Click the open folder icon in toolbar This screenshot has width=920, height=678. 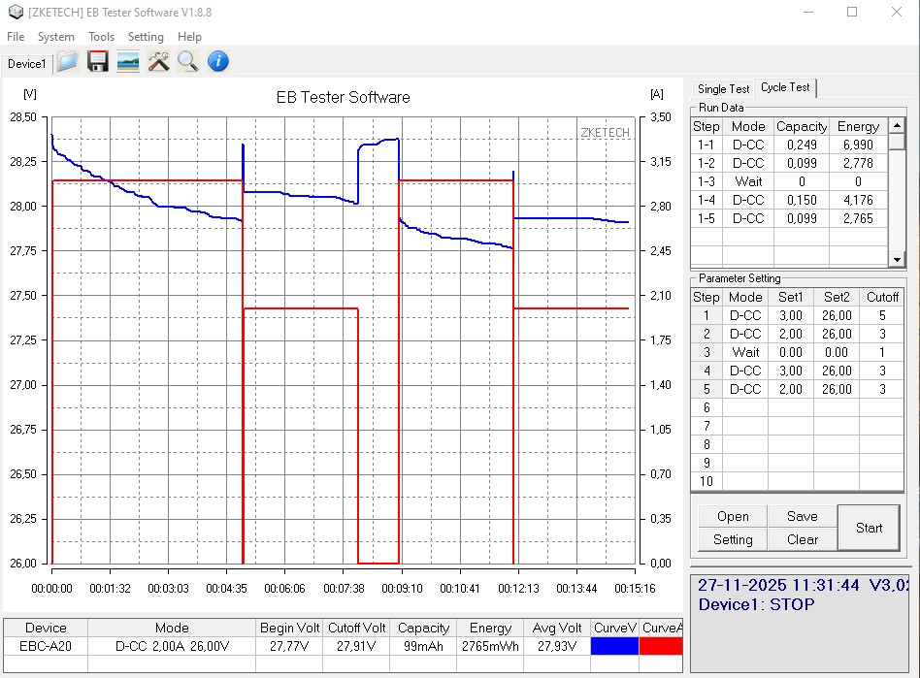coord(67,62)
